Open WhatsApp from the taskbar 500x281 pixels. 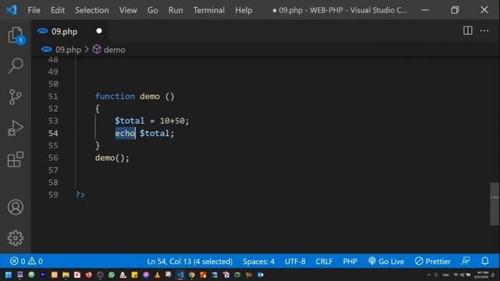click(111, 275)
